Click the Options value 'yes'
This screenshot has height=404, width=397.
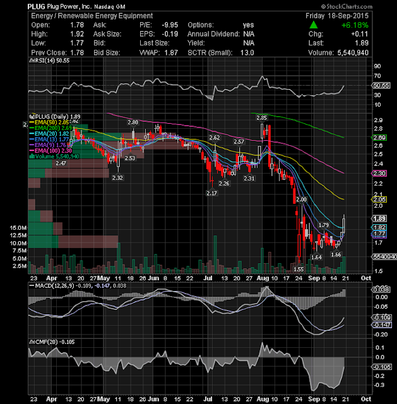click(248, 25)
